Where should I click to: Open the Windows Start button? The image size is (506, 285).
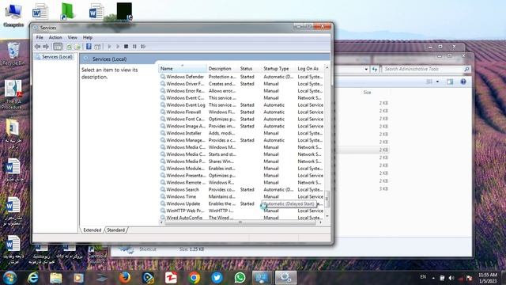pos(10,278)
